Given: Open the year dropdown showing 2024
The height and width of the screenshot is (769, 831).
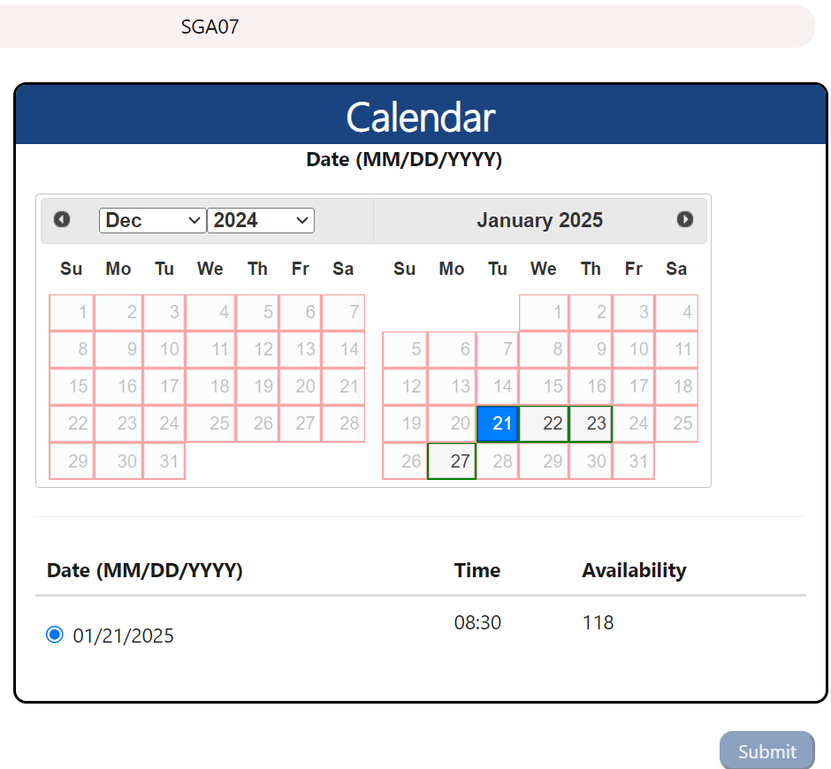Looking at the screenshot, I should click(261, 220).
